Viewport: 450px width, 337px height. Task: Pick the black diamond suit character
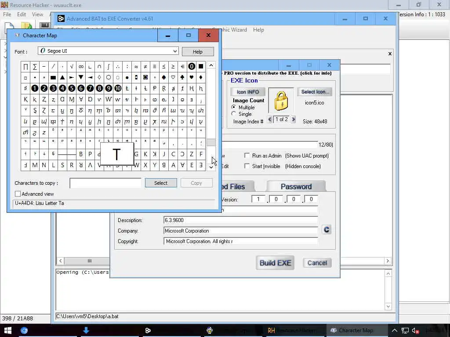[x=201, y=77]
